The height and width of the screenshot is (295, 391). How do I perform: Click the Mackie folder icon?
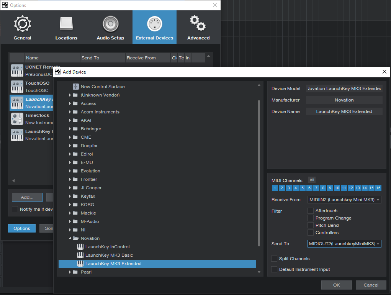(75, 213)
